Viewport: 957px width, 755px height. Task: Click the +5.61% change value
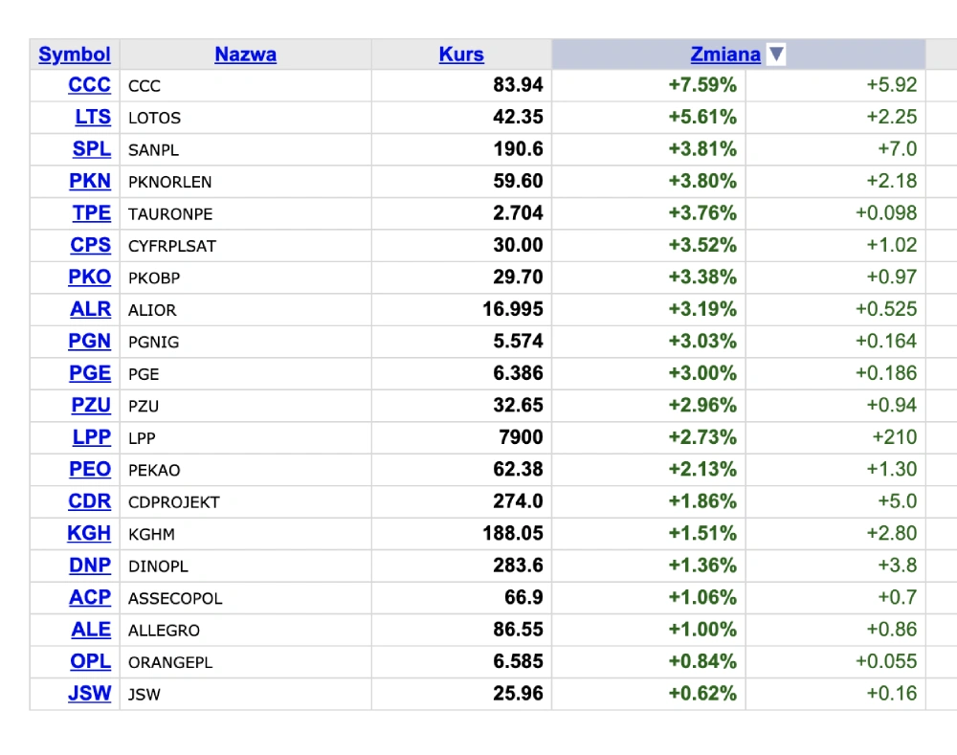click(702, 117)
